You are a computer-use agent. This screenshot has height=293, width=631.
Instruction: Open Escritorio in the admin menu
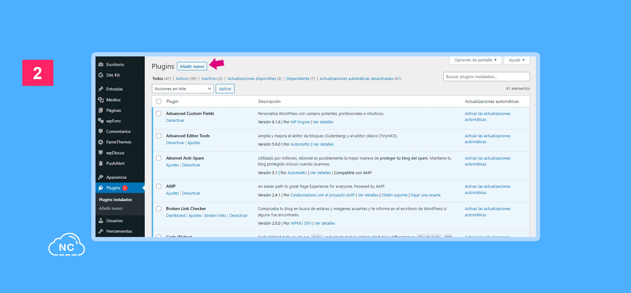click(115, 64)
